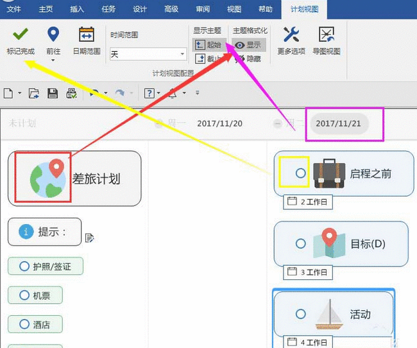417x348 pixels.
Task: Collapse the 周二 column minus button
Action: [277, 123]
